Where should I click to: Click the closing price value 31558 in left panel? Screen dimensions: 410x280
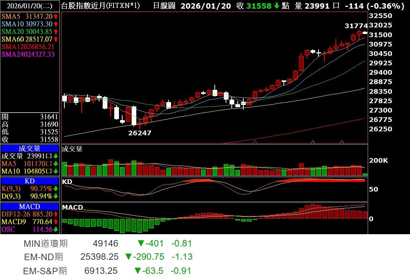49,139
